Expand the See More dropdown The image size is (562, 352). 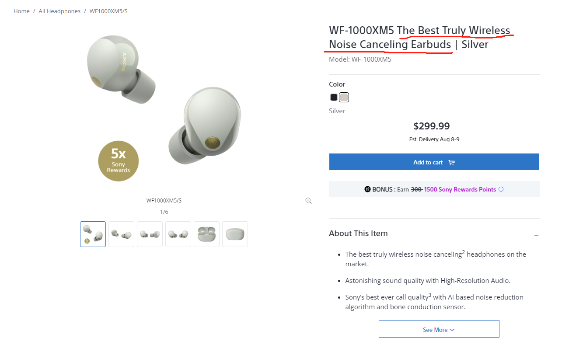[439, 329]
